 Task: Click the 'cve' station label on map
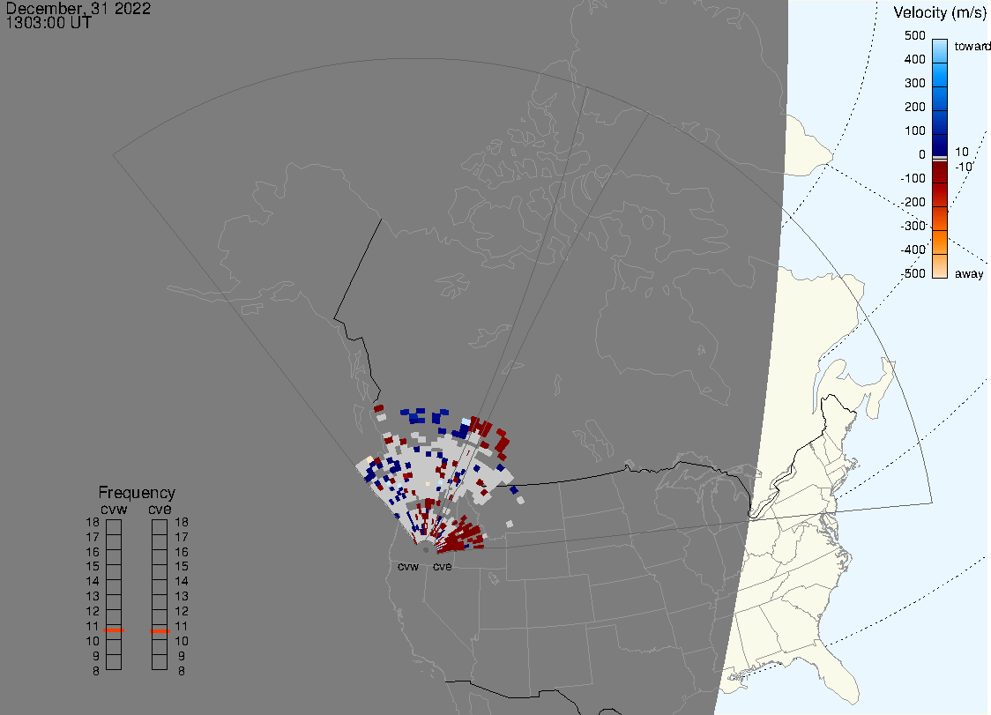click(443, 566)
